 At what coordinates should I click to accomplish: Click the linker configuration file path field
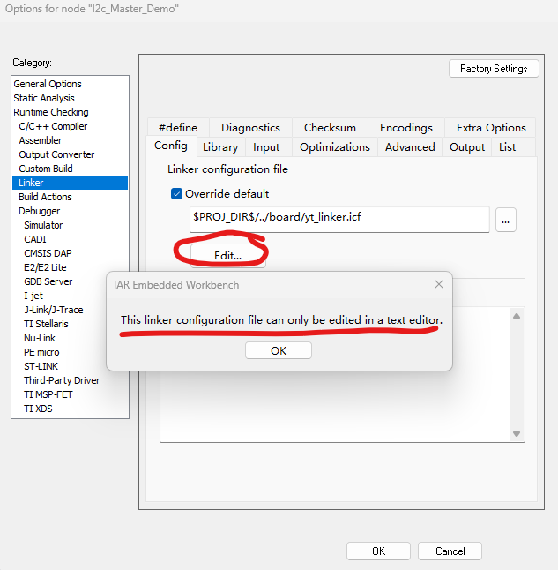(339, 220)
